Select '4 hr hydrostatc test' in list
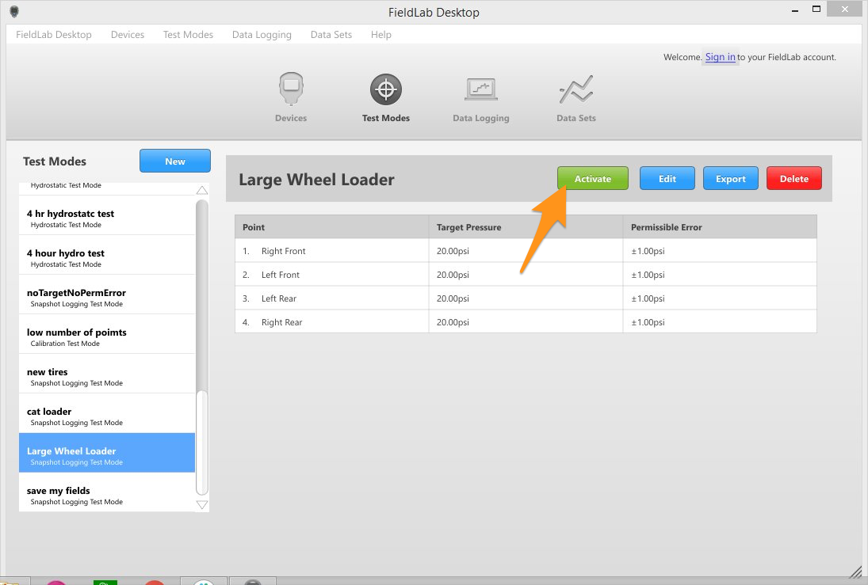868x585 pixels. pyautogui.click(x=107, y=215)
